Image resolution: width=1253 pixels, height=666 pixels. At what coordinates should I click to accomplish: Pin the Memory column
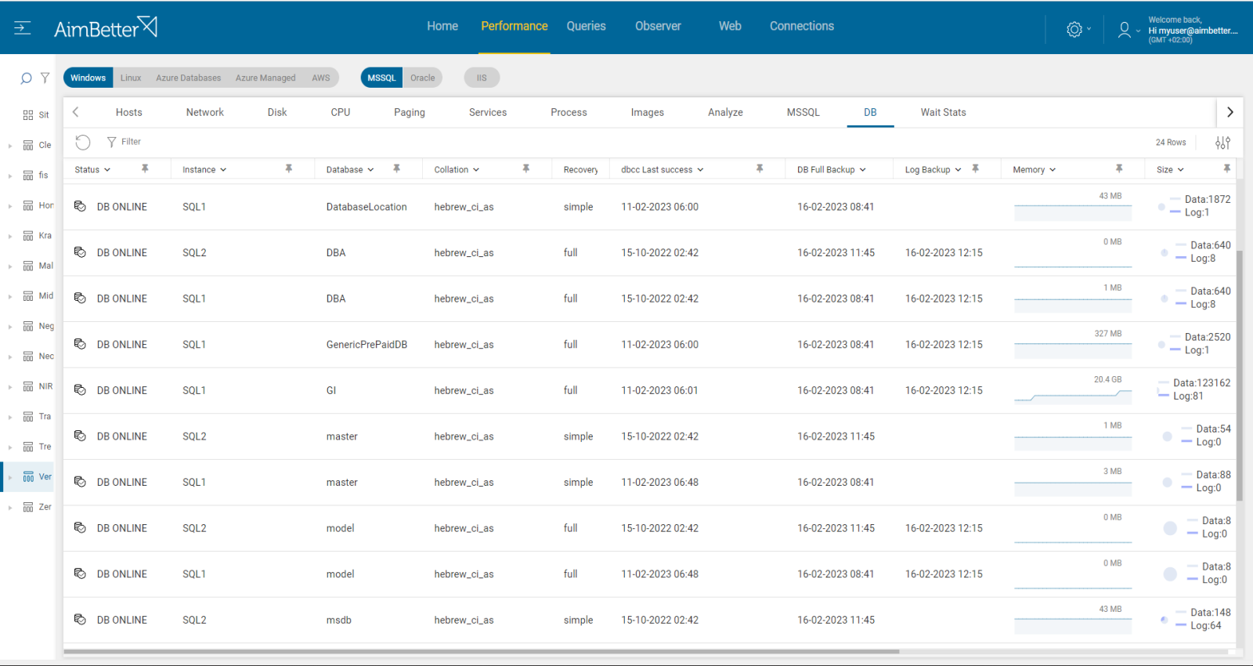point(1119,168)
